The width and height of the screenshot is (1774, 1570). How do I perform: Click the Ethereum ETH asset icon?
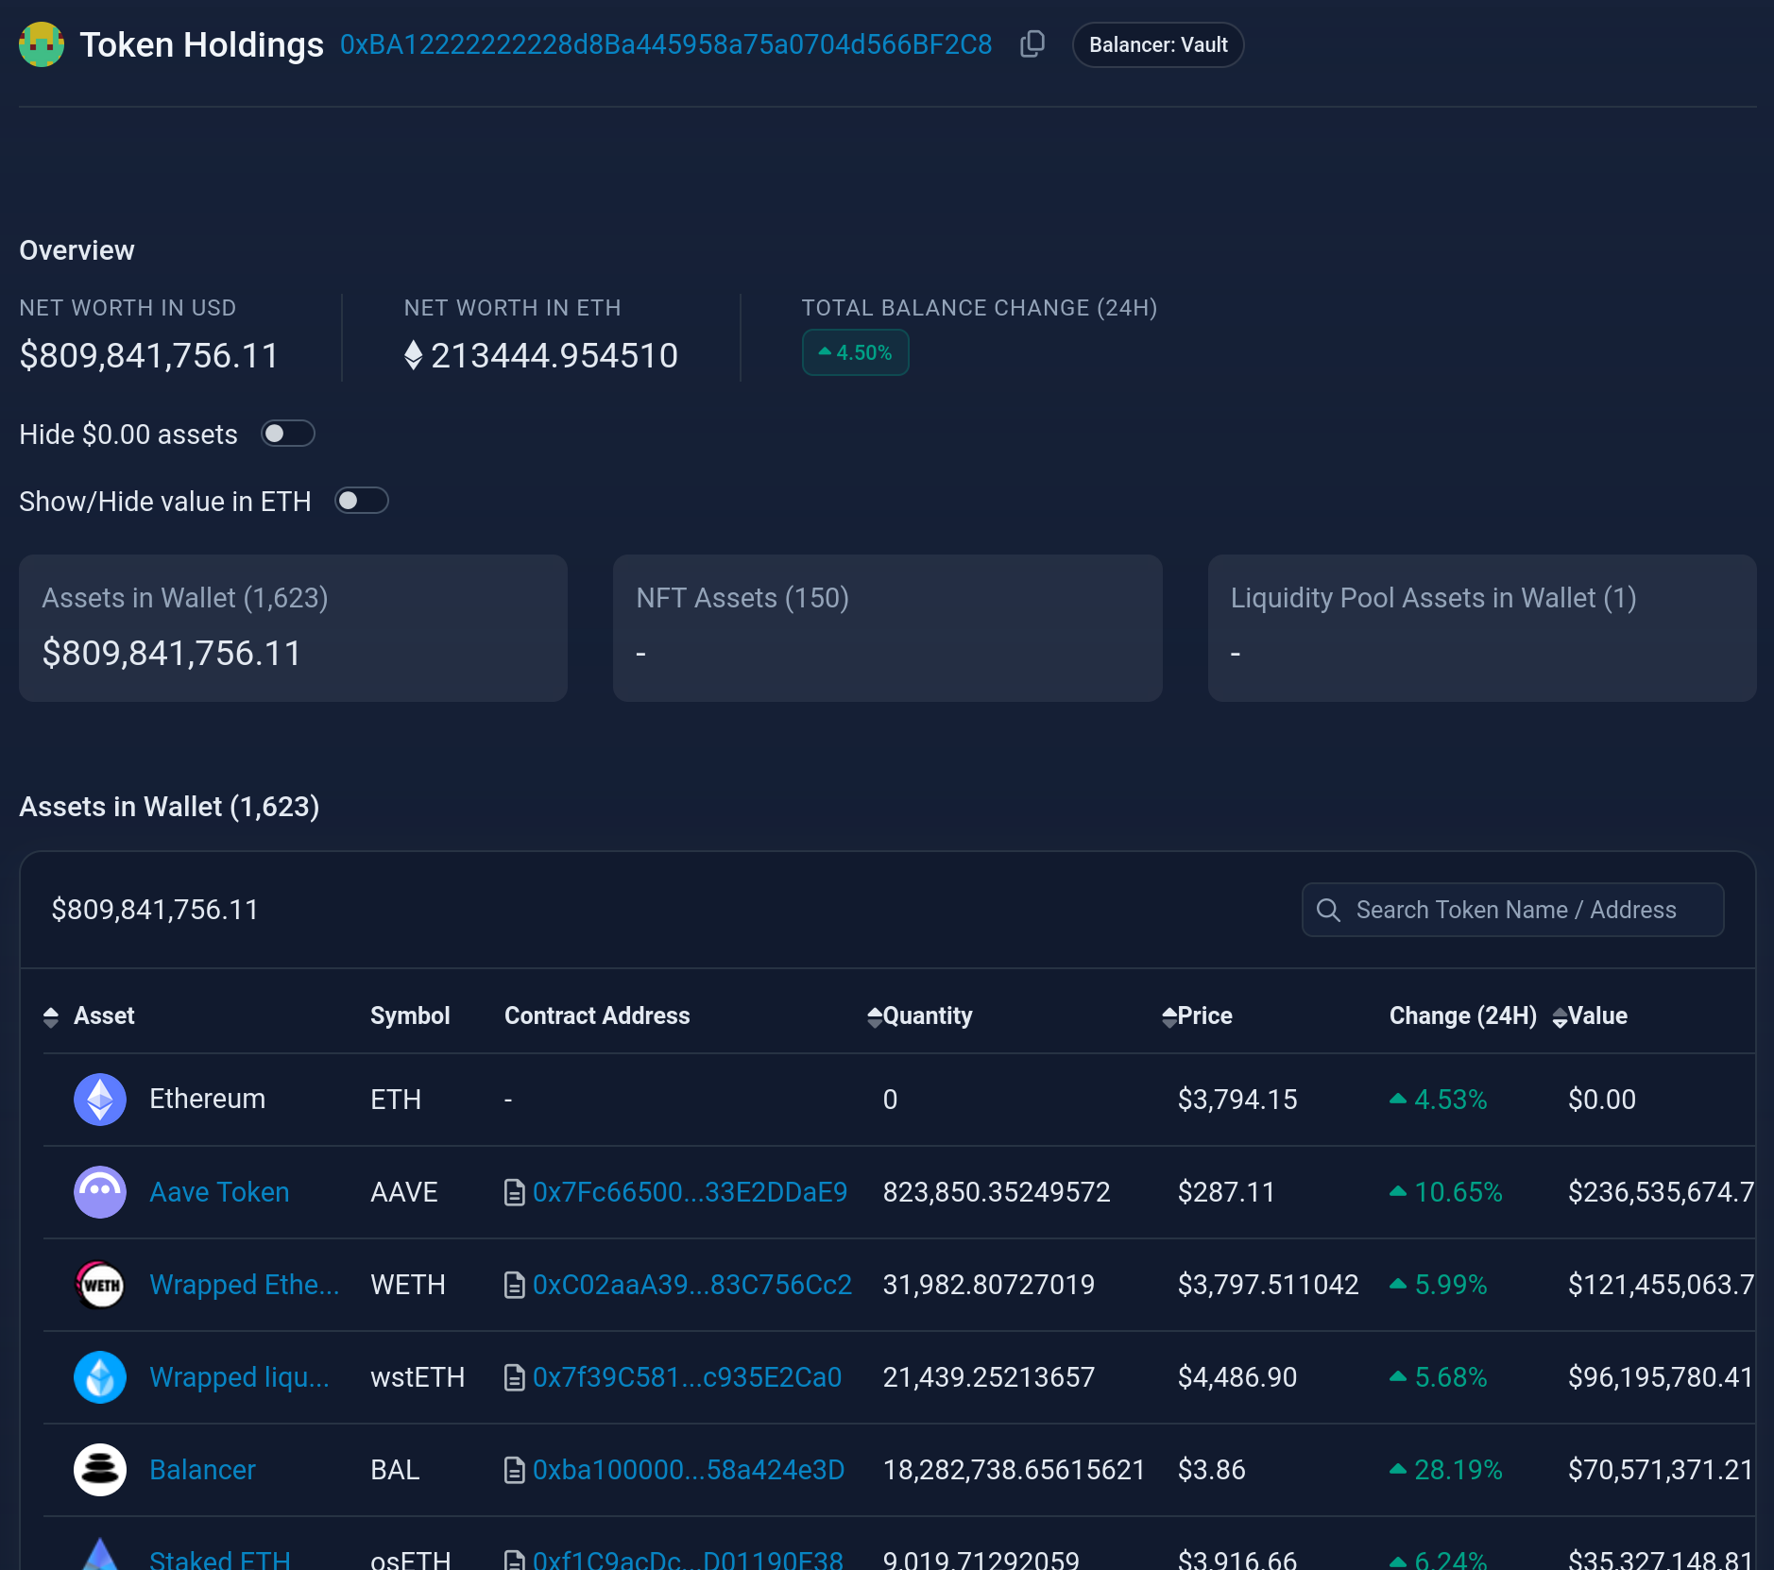pyautogui.click(x=99, y=1099)
